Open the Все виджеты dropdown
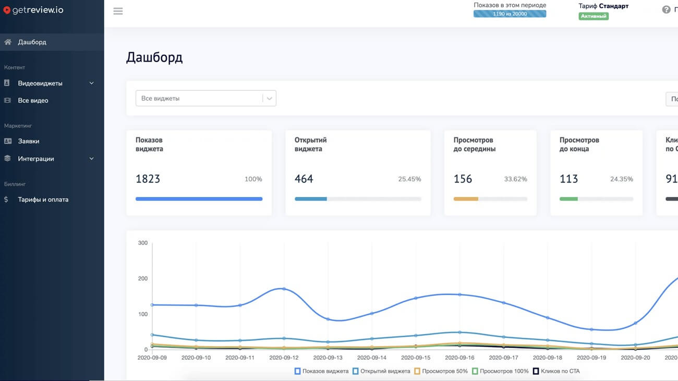 [x=205, y=99]
